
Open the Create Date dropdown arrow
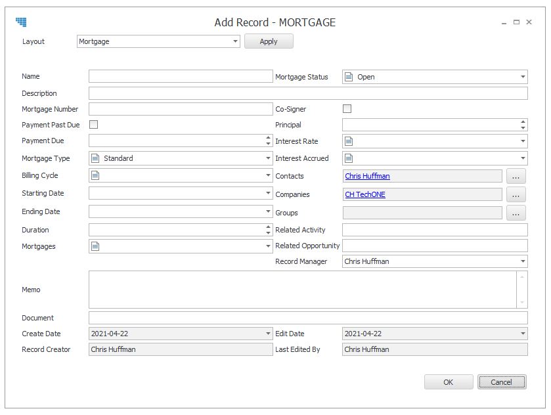(x=268, y=334)
